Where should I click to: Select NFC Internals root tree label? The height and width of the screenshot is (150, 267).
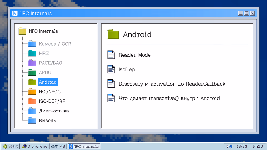tap(43, 31)
